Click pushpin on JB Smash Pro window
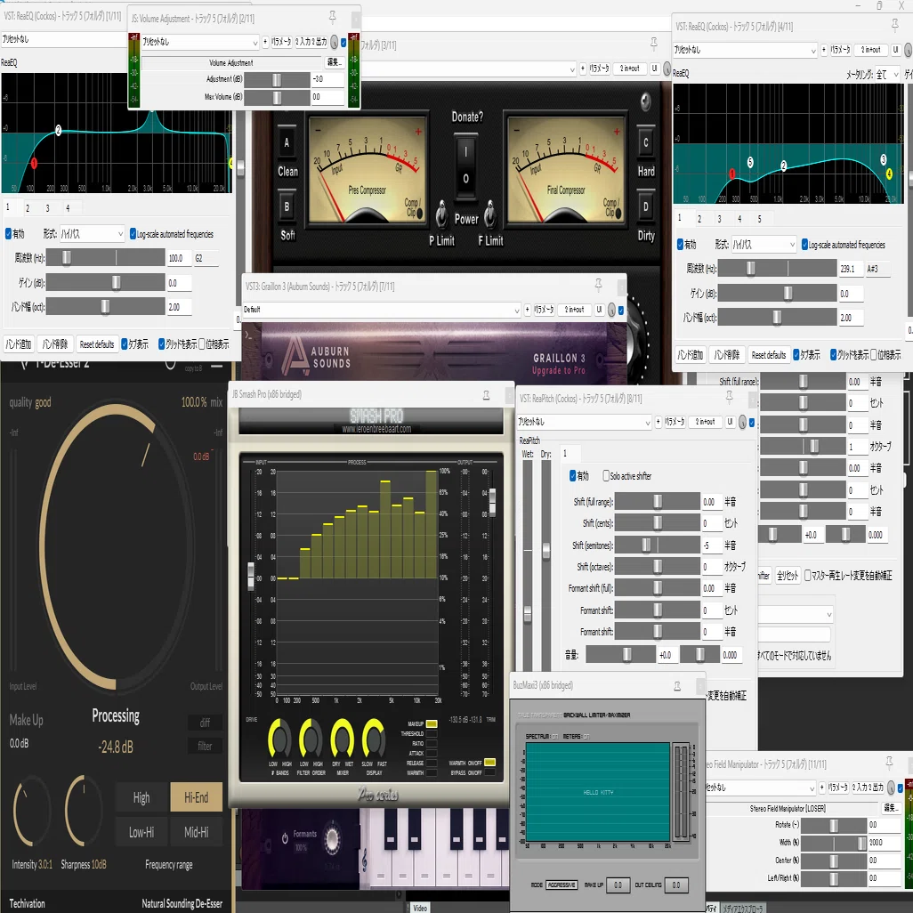Screen dimensions: 913x913 pyautogui.click(x=486, y=395)
